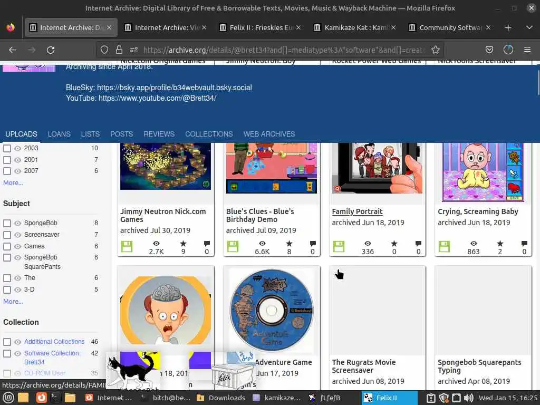Go back with the browser back arrow
This screenshot has width=540, height=405.
[x=13, y=50]
